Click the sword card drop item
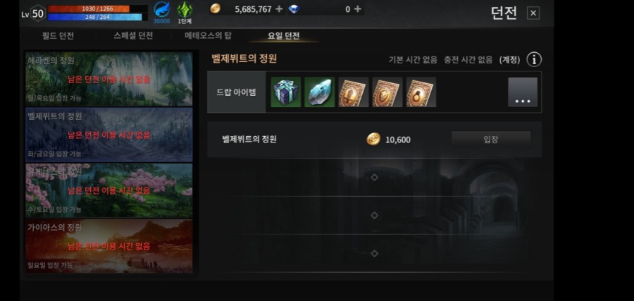Viewport: 634px width, 301px height. point(354,92)
